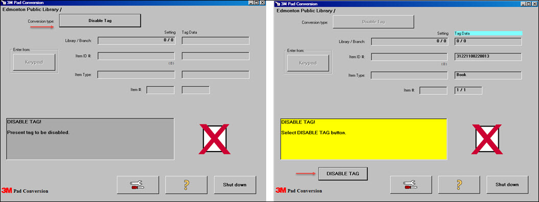Click Shut down in right window
The image size is (539, 202).
(x=507, y=185)
